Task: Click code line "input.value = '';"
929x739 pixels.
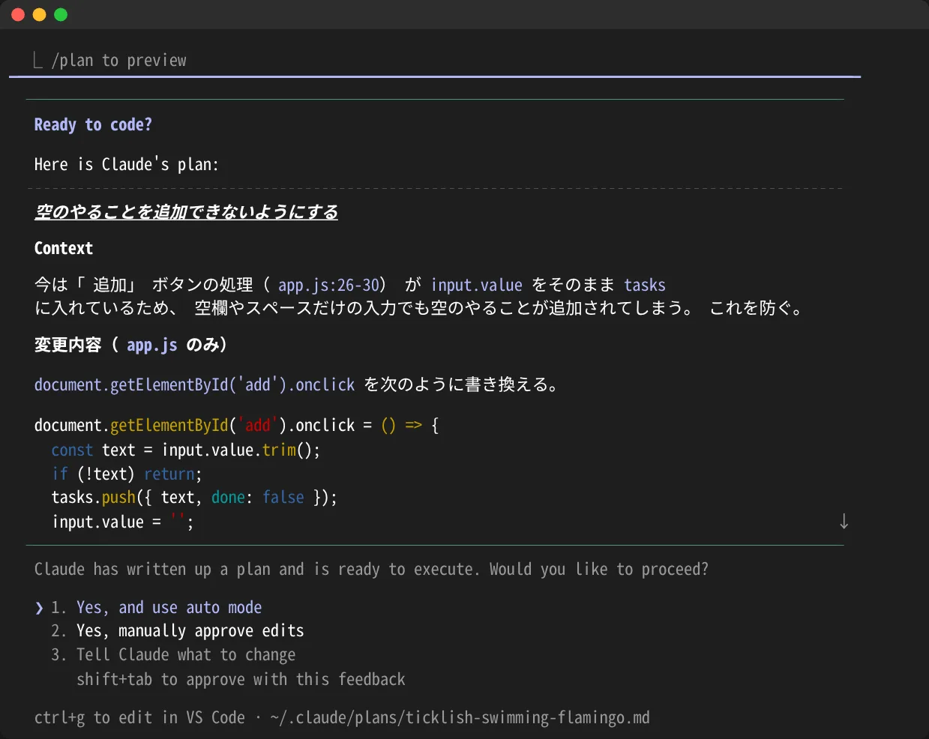Action: [122, 522]
